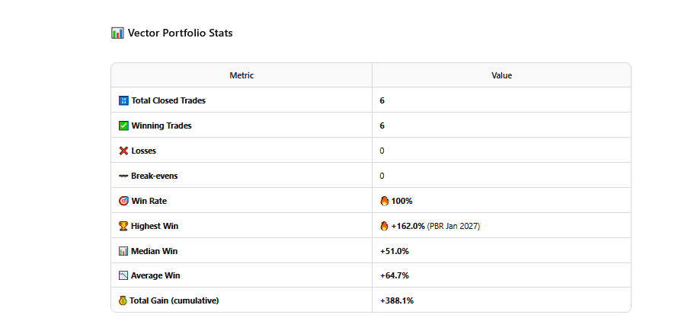Screen dimensions: 675x321
Task: Click the Vector Portfolio Stats heading
Action: pos(180,33)
